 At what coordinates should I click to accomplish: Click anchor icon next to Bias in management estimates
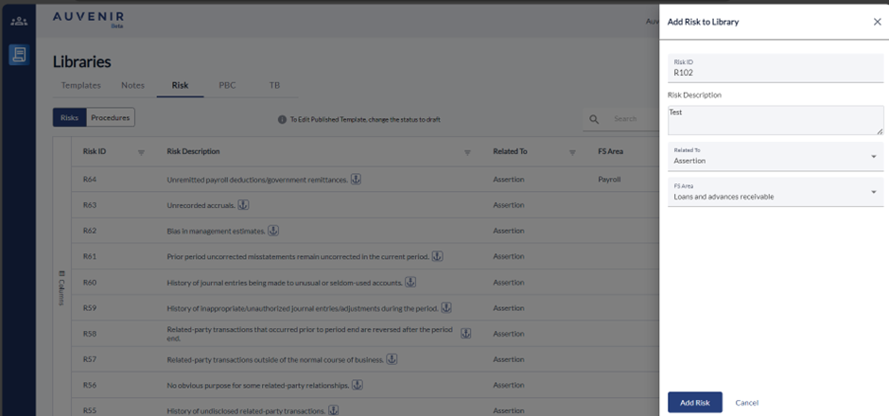[x=272, y=231]
